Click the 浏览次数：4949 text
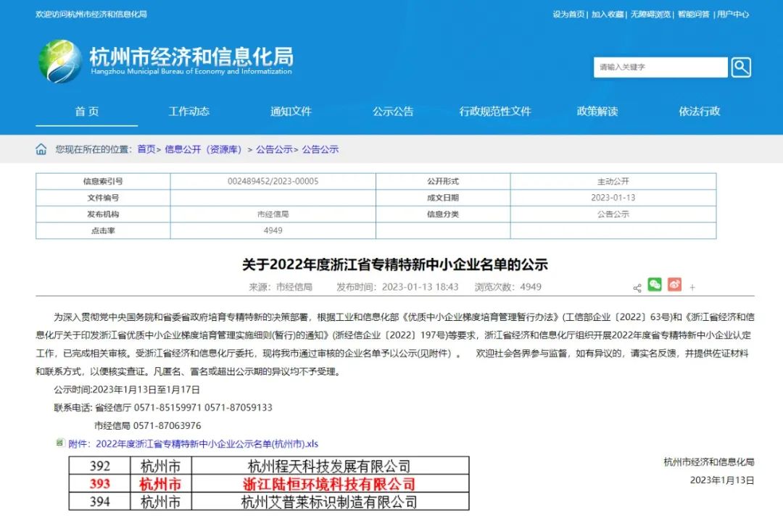783x523 pixels. coord(507,287)
